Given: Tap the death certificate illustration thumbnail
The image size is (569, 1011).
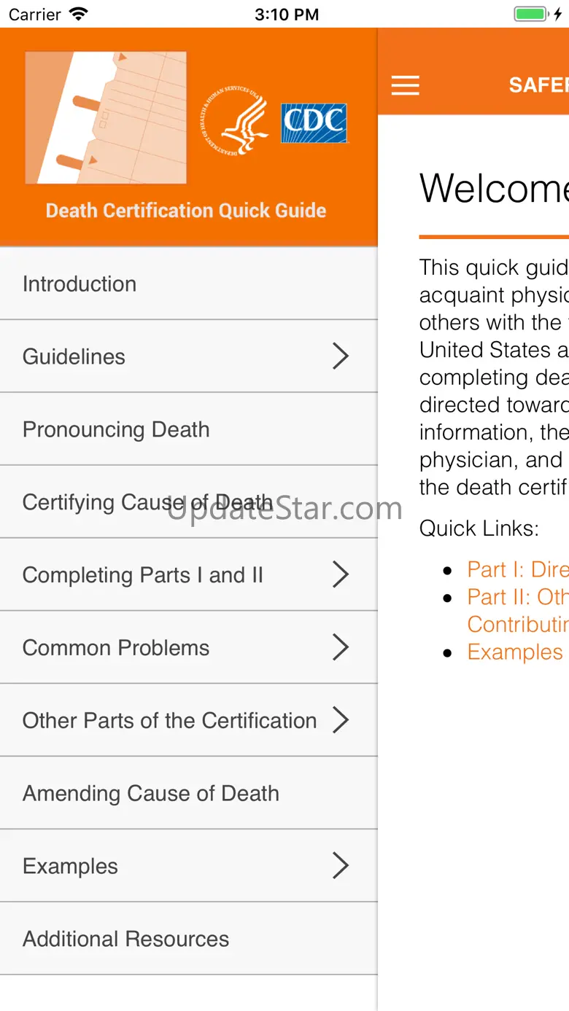Looking at the screenshot, I should (x=106, y=117).
